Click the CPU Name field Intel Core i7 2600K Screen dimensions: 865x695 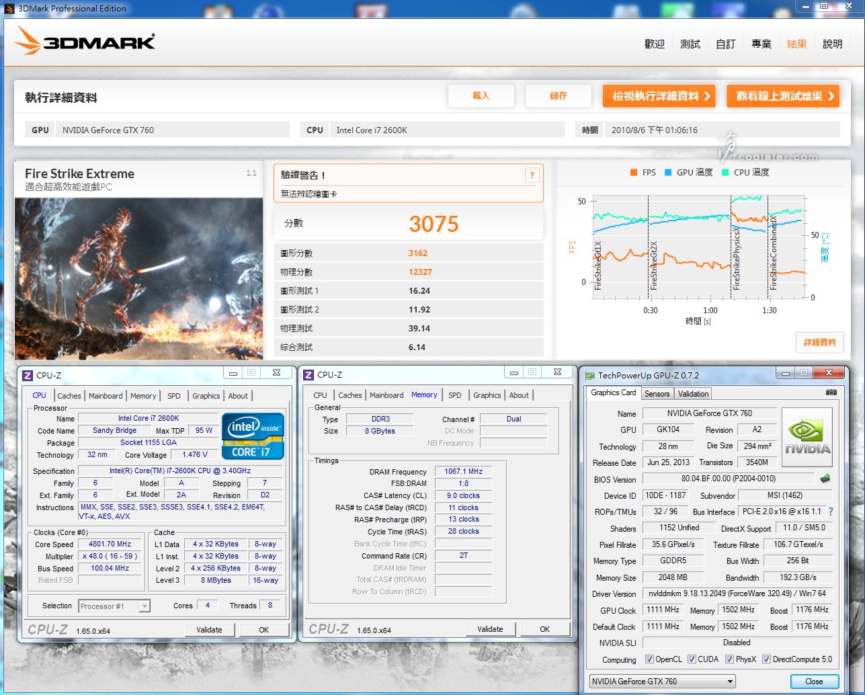tap(149, 418)
